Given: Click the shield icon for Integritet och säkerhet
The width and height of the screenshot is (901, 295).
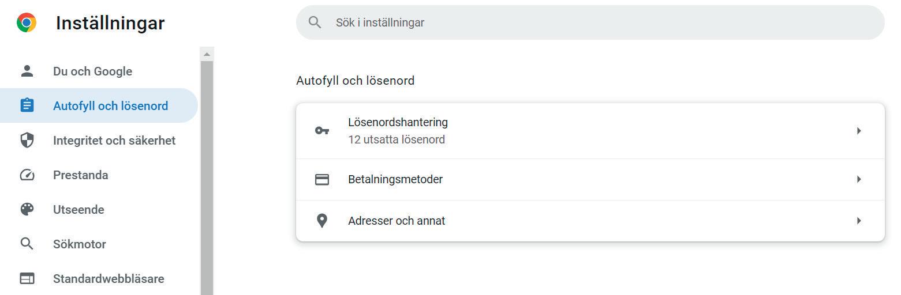Looking at the screenshot, I should (x=27, y=140).
